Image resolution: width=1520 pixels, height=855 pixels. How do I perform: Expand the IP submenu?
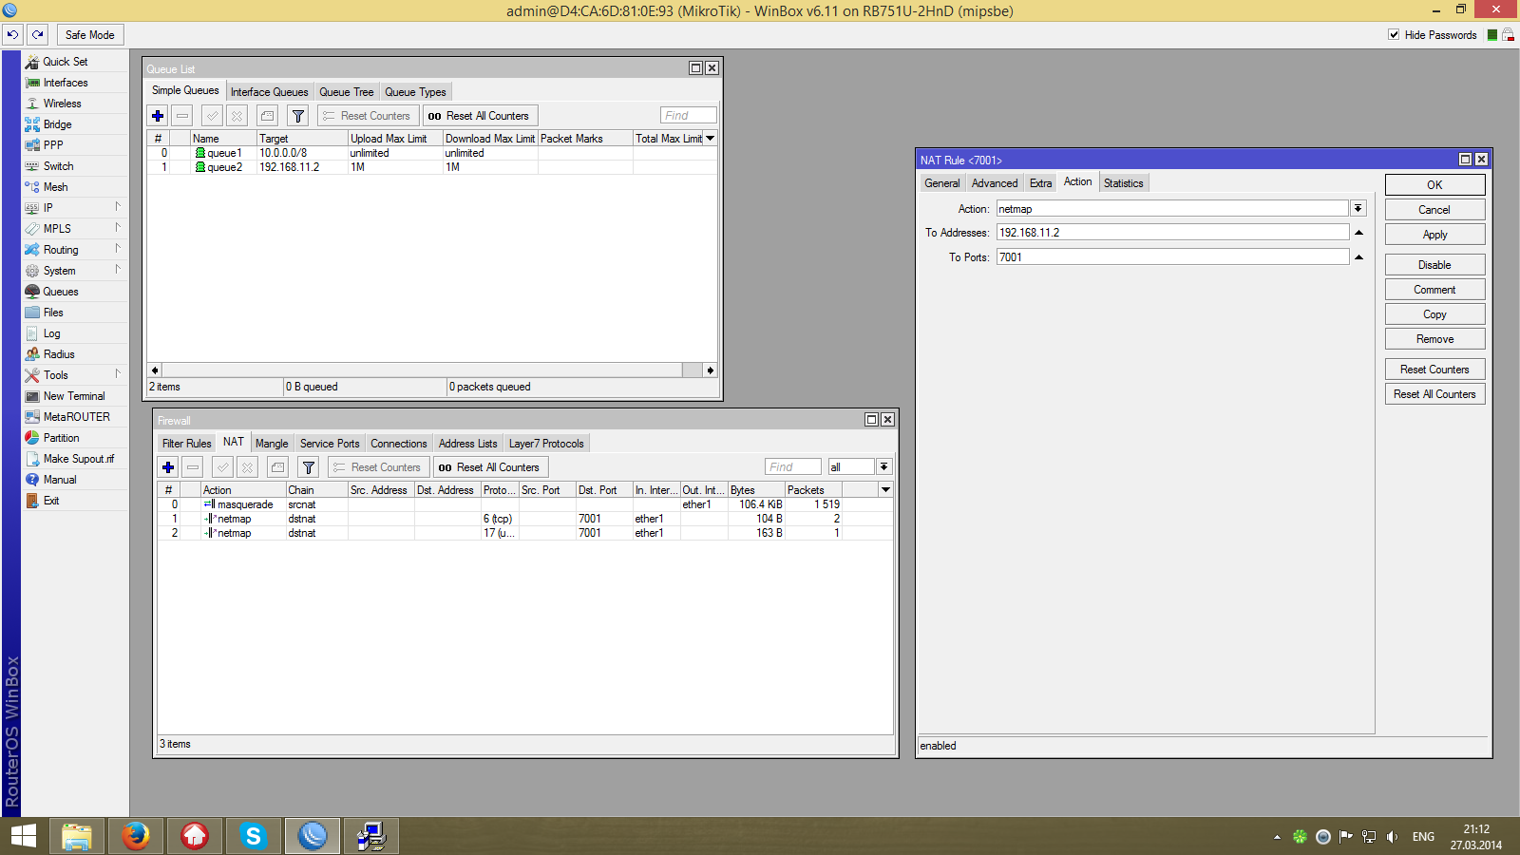pos(118,207)
